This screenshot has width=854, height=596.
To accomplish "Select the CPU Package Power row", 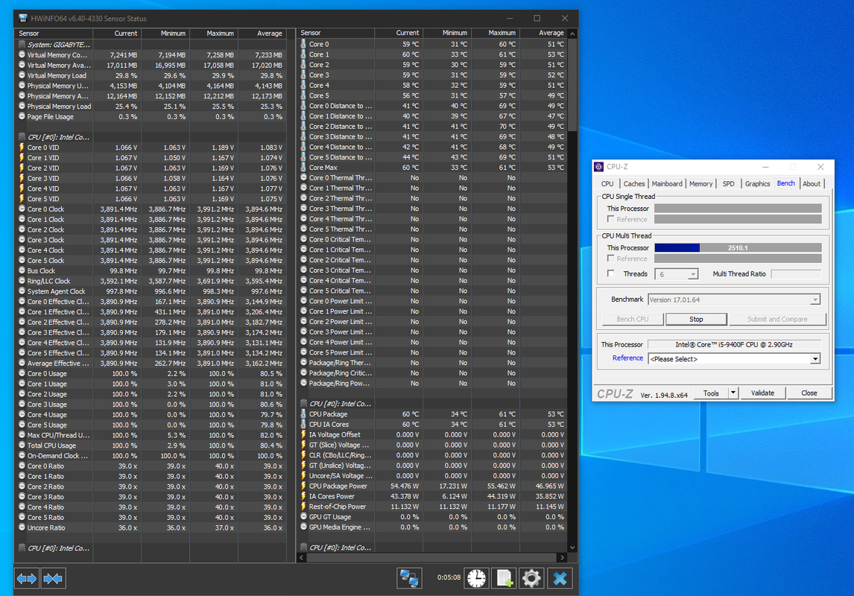I will coord(432,486).
